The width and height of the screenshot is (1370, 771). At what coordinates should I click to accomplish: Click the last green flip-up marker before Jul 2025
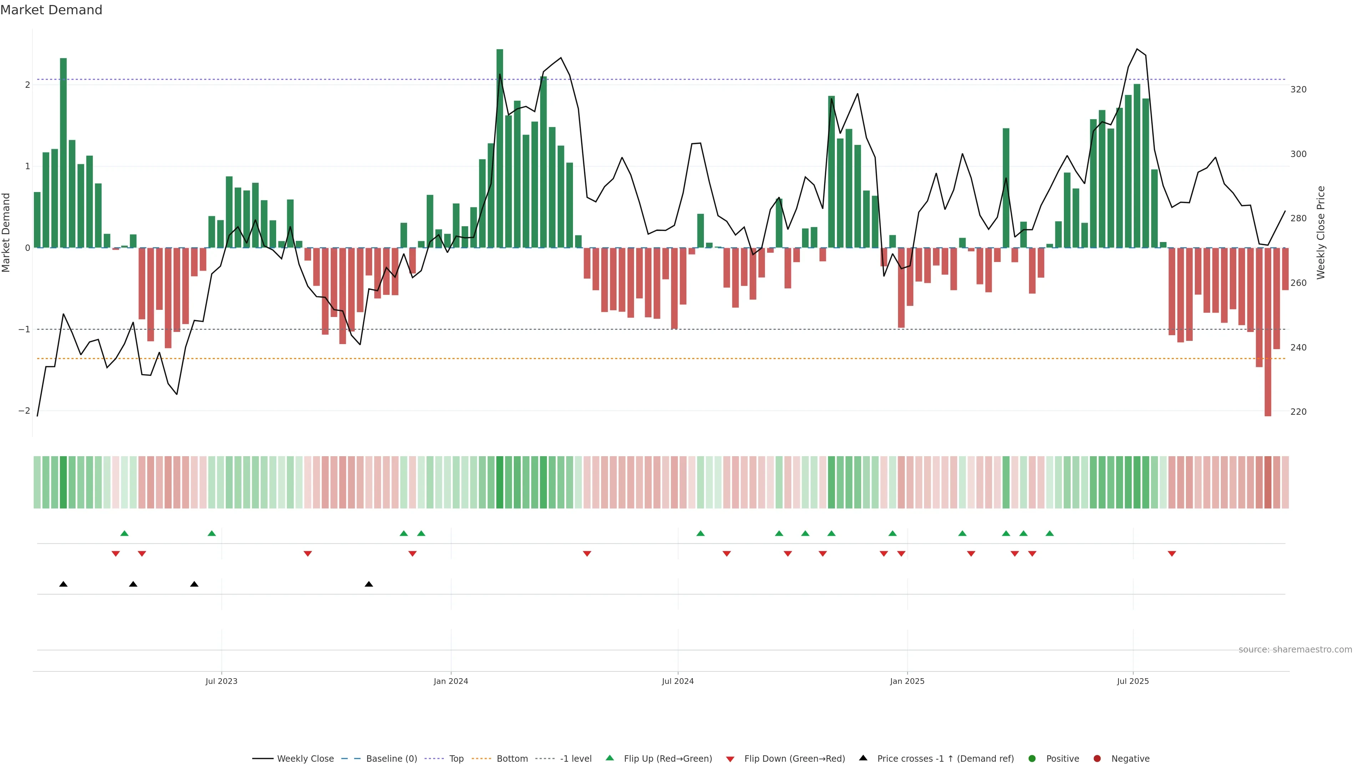click(x=1049, y=533)
